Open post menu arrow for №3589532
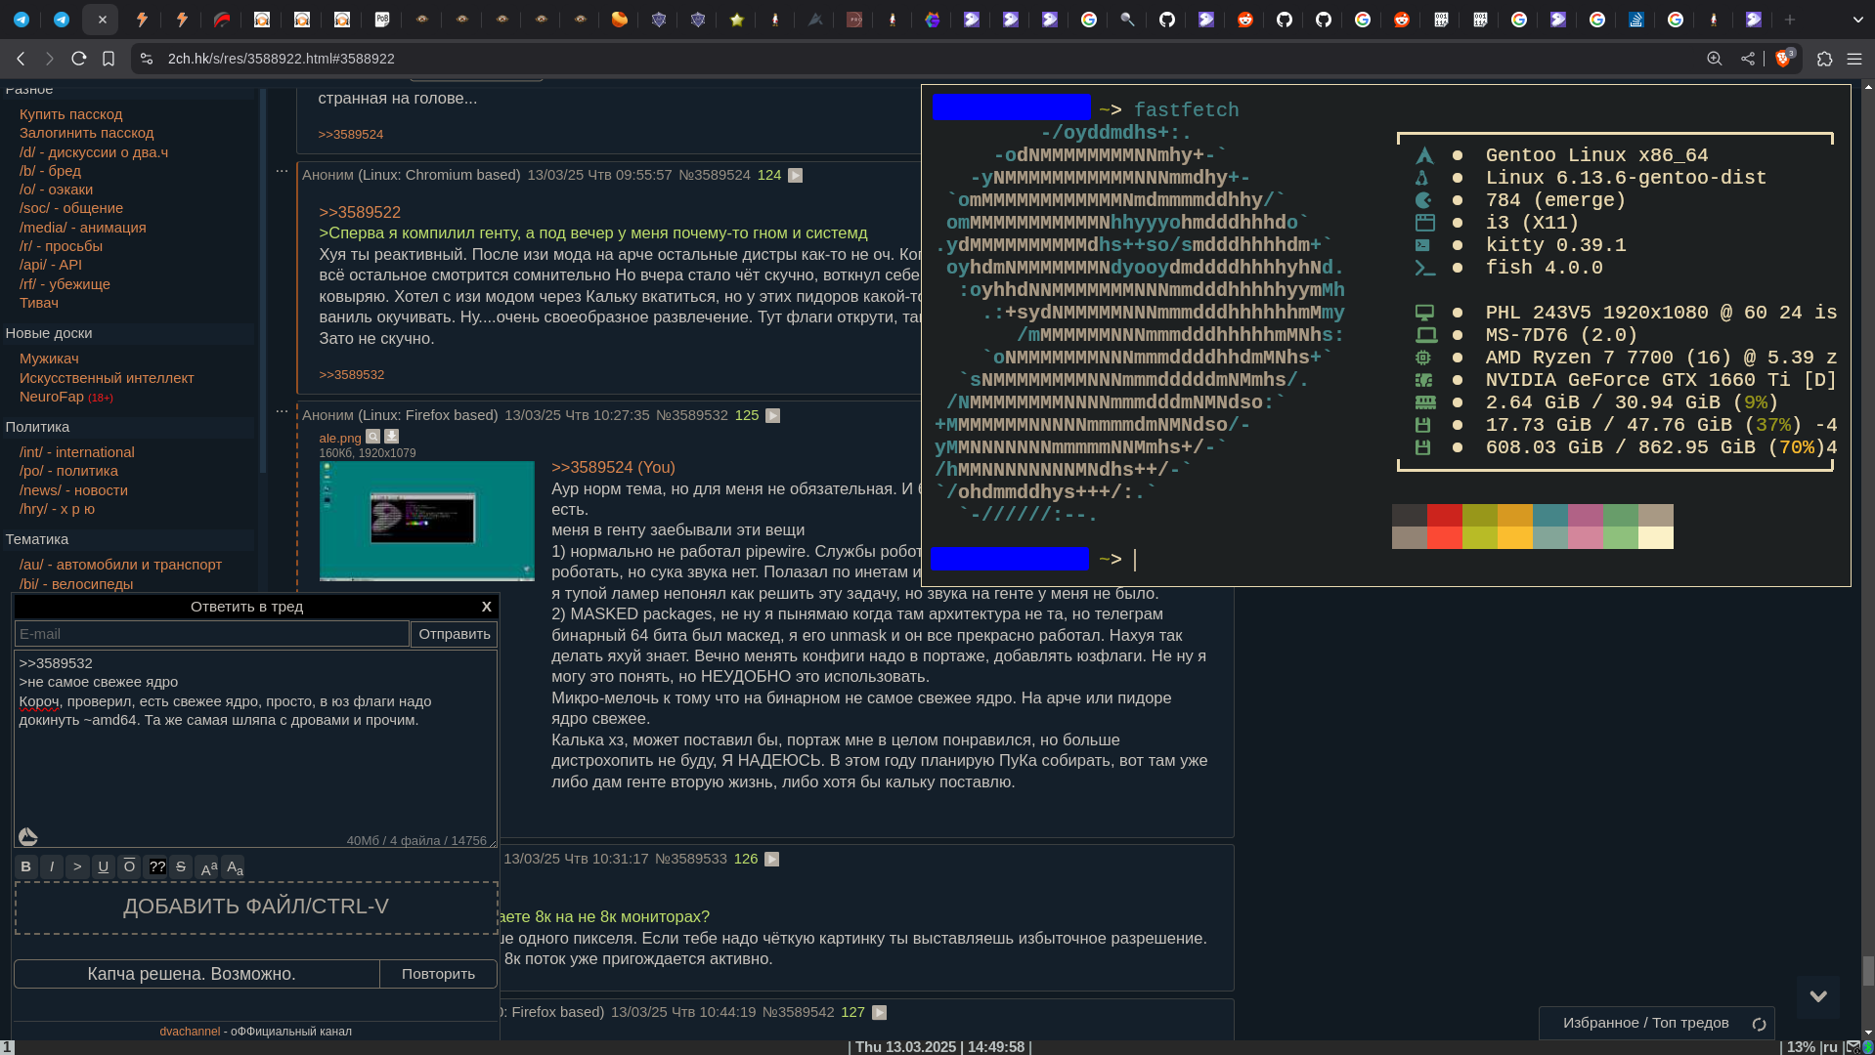 (773, 416)
